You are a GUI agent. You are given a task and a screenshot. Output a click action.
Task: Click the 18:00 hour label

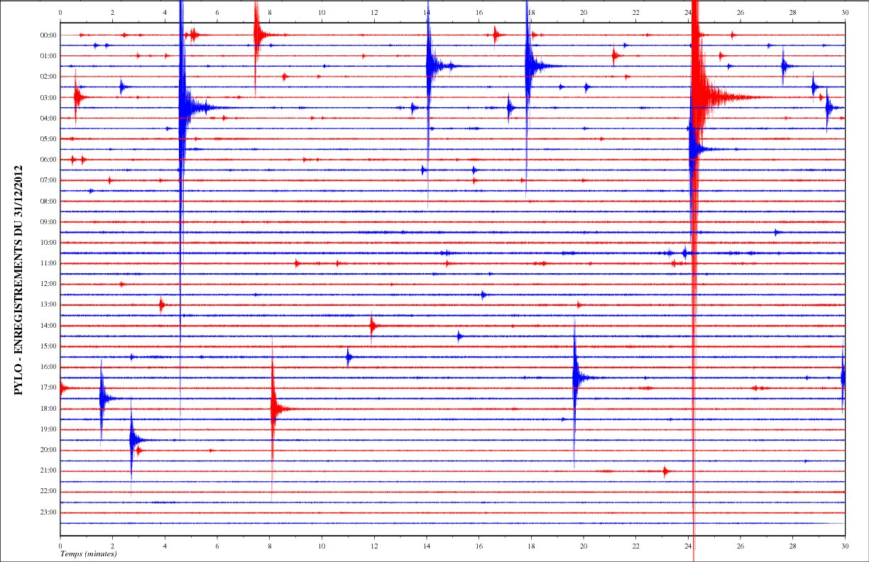48,409
